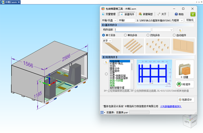203x133 pixels.
Task: Open the 变量管理 toolbar item
Action: click(109, 14)
